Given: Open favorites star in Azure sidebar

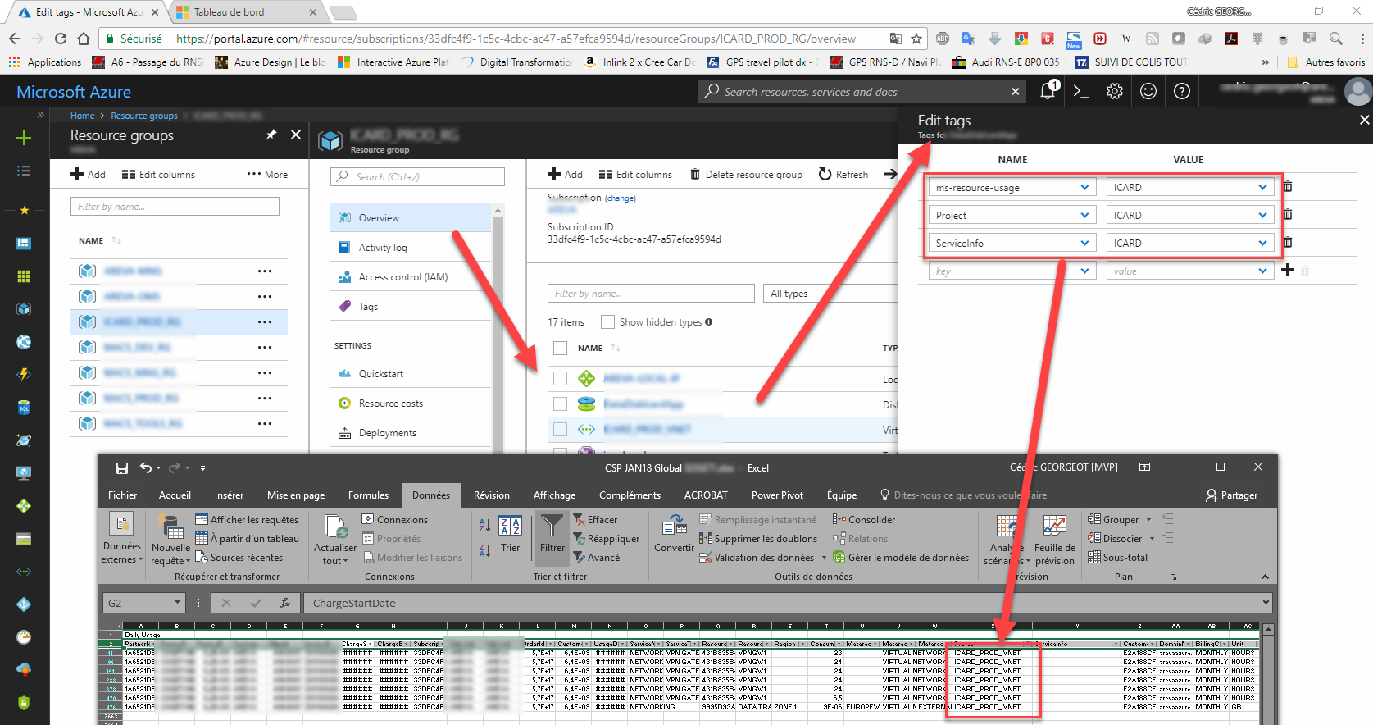Looking at the screenshot, I should 24,211.
